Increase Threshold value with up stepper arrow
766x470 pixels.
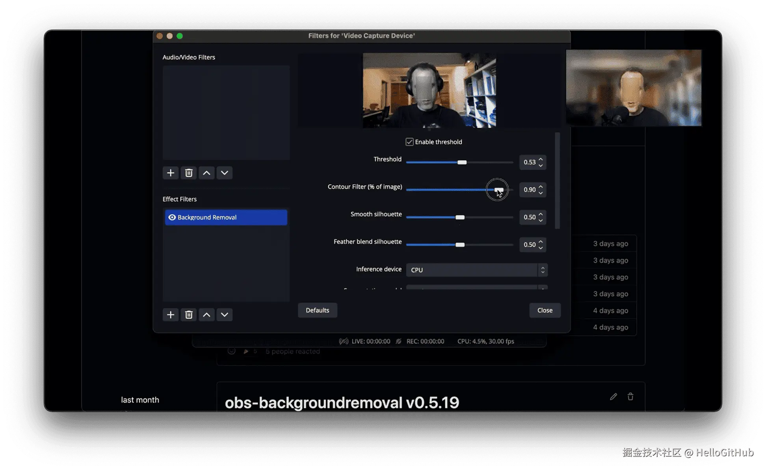[541, 159]
